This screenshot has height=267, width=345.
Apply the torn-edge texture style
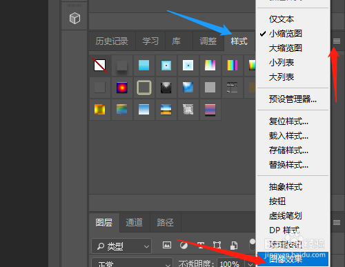tap(232, 88)
